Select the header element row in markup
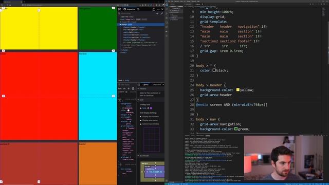Screen dimensions: 329x185 click(x=134, y=27)
